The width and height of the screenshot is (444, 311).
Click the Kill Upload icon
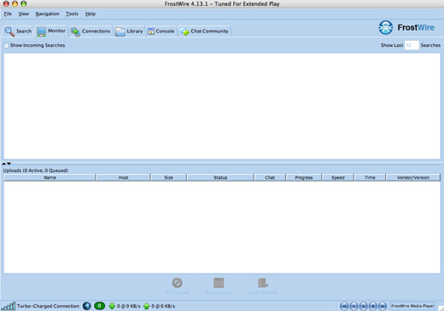tap(177, 283)
